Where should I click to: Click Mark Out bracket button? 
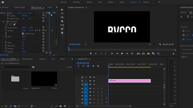tap(106, 54)
